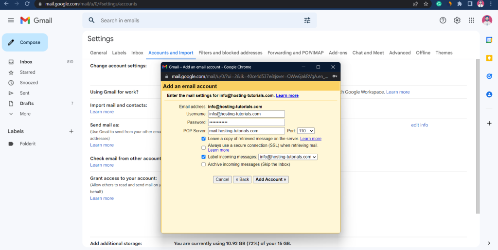Click the Gmail logo
This screenshot has width=498, height=250.
pyautogui.click(x=36, y=20)
